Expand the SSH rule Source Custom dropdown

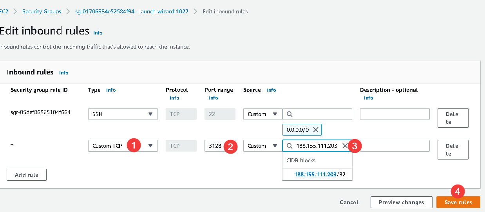262,114
